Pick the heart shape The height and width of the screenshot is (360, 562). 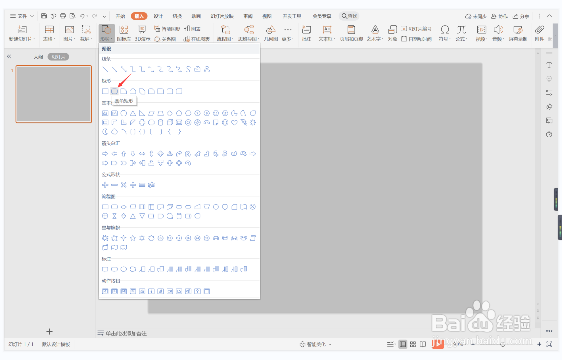(x=234, y=123)
